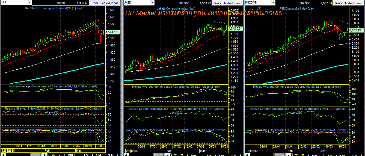This screenshot has width=365, height=156.
Task: Click the 4,369.23 value in JKSE header
Action: pyautogui.click(x=205, y=3)
